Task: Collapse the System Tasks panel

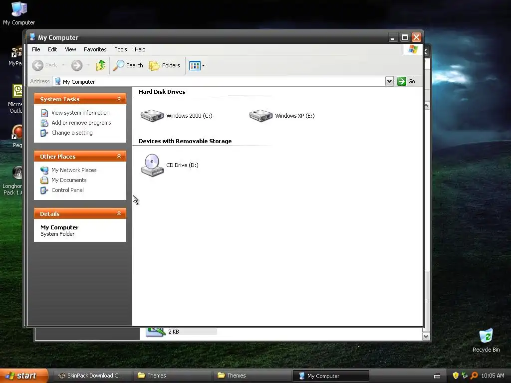Action: pos(119,99)
